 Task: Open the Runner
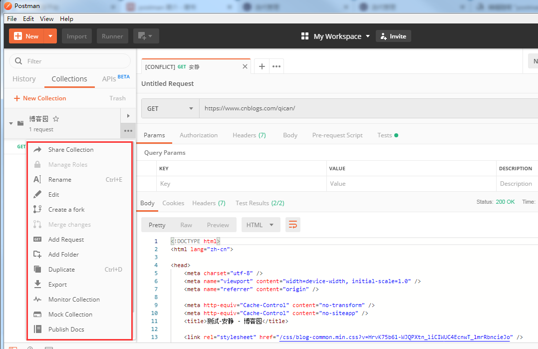click(112, 36)
